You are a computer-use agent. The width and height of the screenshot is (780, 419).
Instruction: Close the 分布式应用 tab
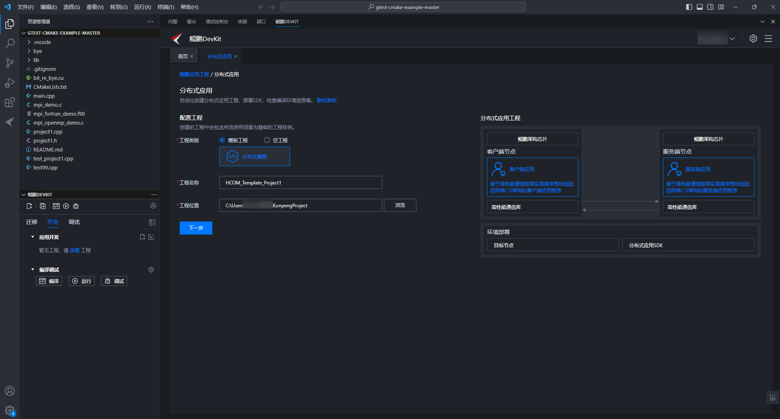point(236,56)
